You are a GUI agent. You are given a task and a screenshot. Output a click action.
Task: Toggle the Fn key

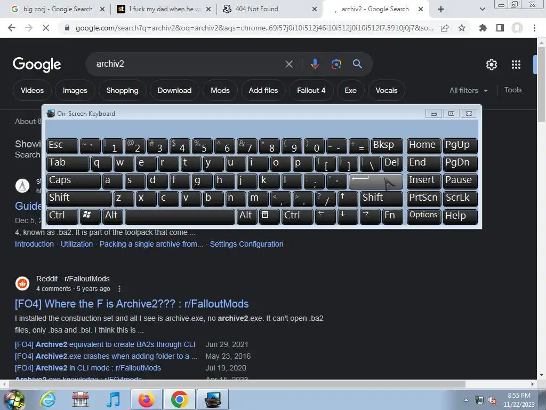pyautogui.click(x=392, y=216)
